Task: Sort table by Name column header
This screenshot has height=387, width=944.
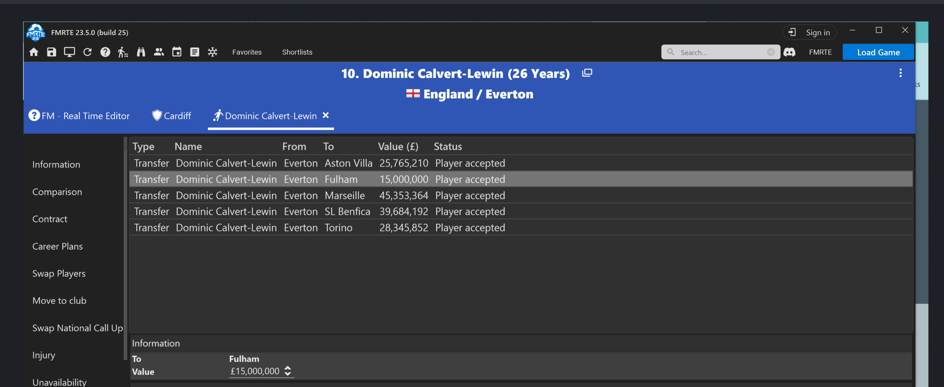Action: (188, 147)
